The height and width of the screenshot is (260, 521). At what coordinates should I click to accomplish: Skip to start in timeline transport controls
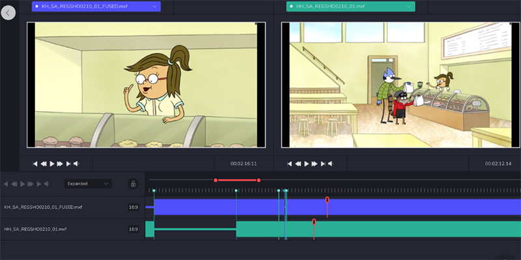coord(6,184)
